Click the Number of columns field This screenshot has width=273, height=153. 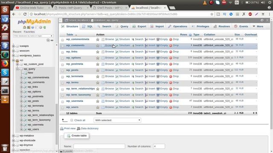click(x=159, y=146)
